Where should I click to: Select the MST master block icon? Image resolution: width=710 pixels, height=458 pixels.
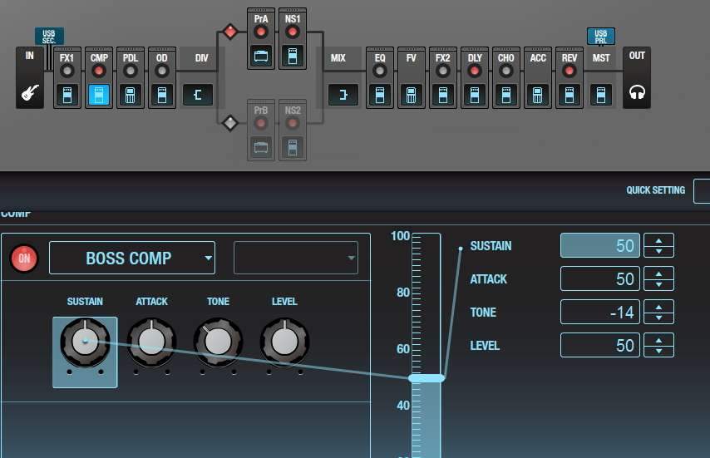pyautogui.click(x=601, y=95)
